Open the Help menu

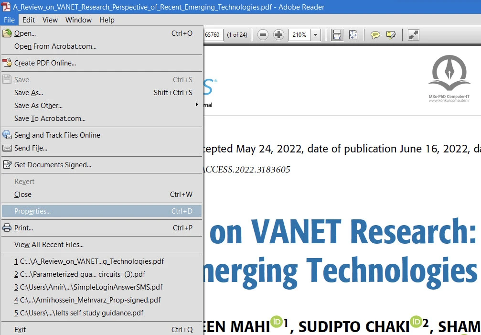pyautogui.click(x=107, y=20)
